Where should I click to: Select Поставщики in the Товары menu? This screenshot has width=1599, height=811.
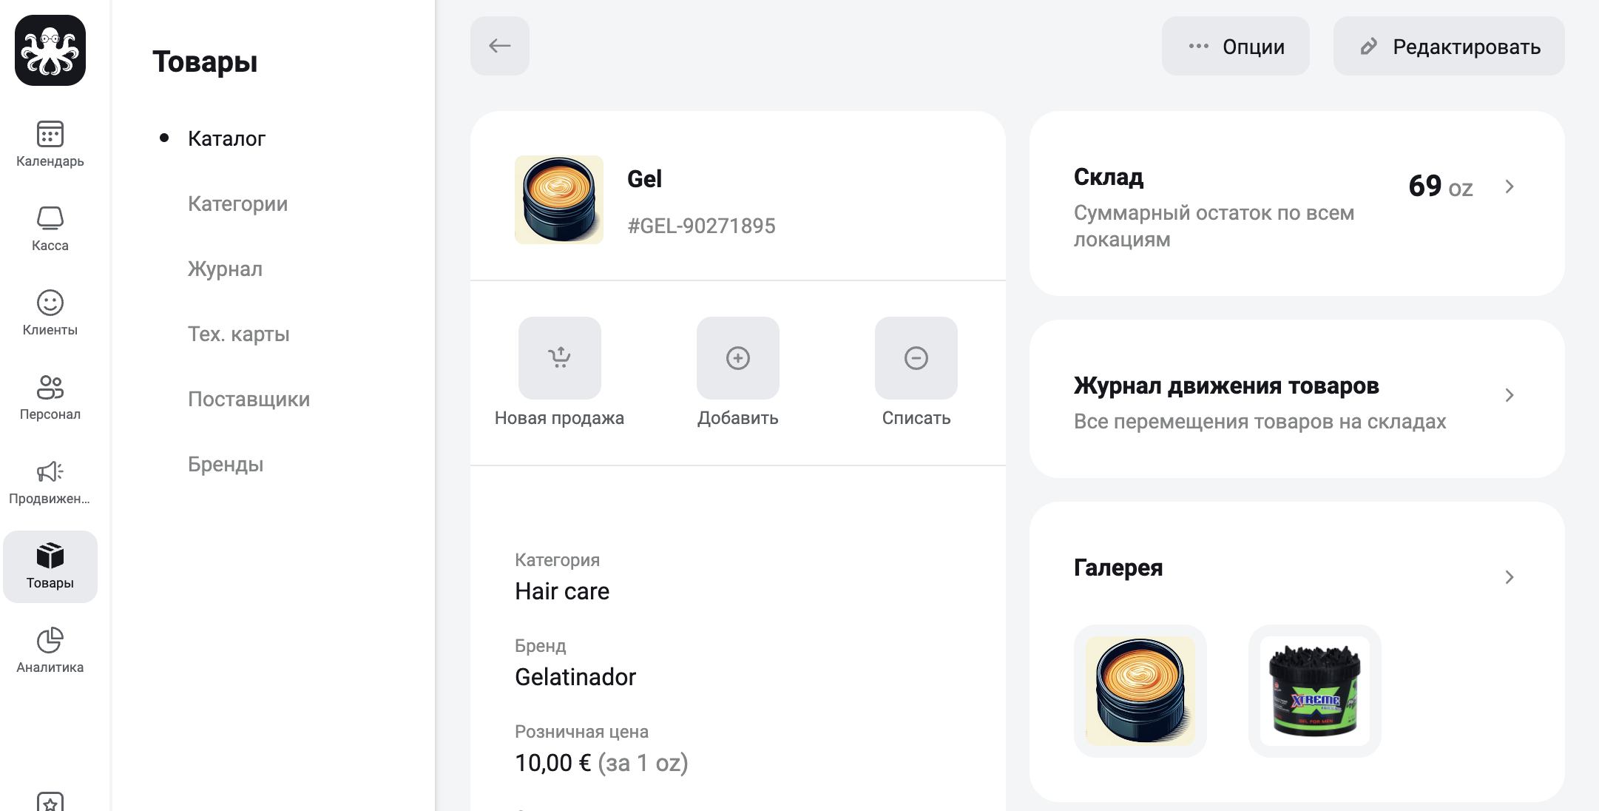tap(249, 399)
